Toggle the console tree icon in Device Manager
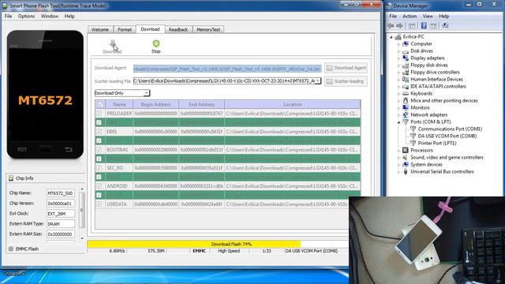This screenshot has width=505, height=284. [412, 26]
